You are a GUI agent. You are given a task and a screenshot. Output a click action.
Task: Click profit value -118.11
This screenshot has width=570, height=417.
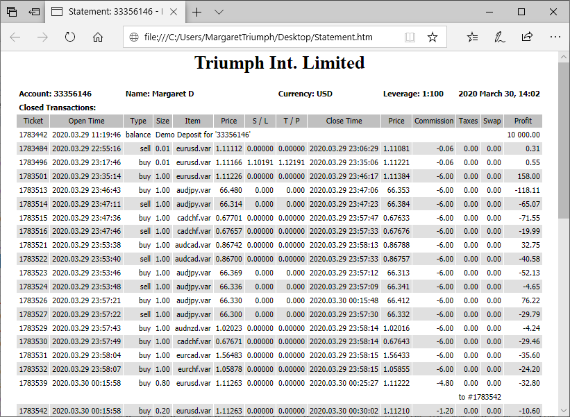tap(528, 190)
